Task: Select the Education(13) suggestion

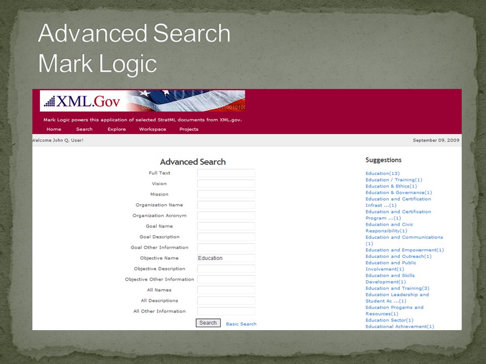Action: coord(383,173)
